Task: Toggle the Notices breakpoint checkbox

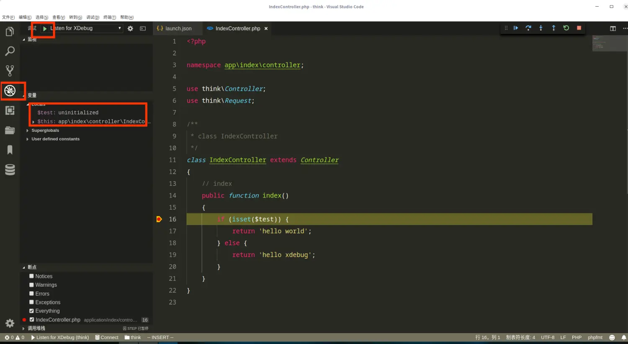Action: [31, 276]
